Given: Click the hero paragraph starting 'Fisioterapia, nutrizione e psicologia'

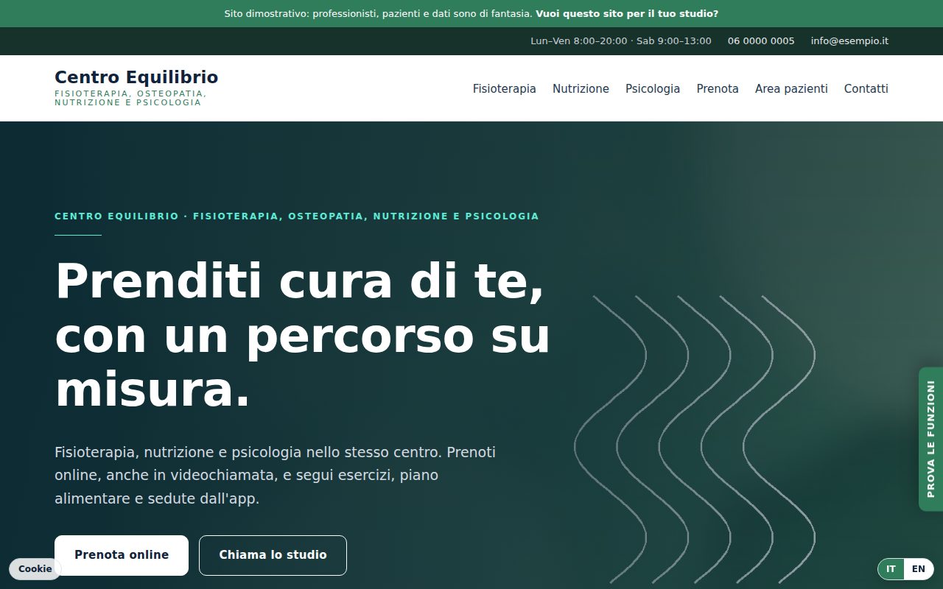Looking at the screenshot, I should click(276, 475).
